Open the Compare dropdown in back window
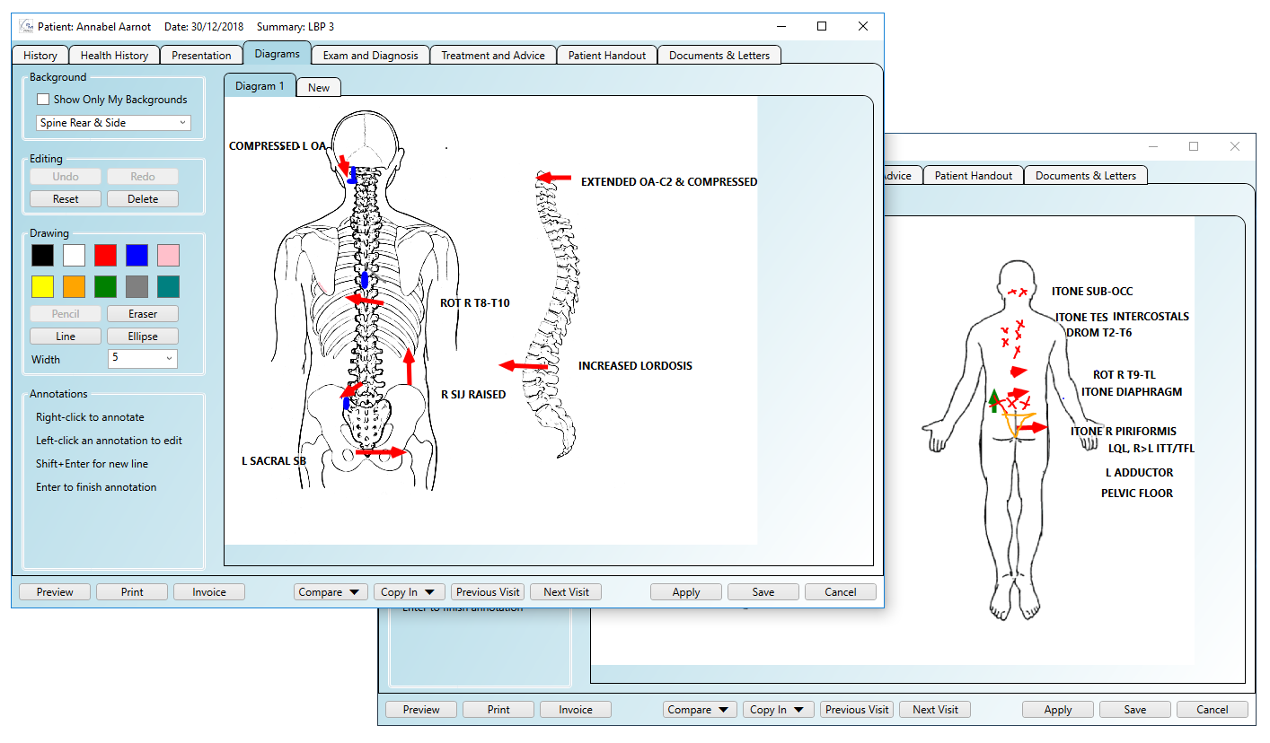 700,710
